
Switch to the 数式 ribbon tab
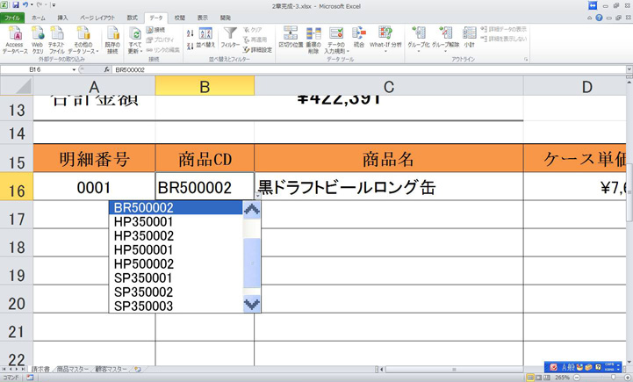coord(132,18)
